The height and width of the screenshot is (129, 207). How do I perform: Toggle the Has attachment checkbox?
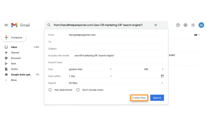(50, 90)
